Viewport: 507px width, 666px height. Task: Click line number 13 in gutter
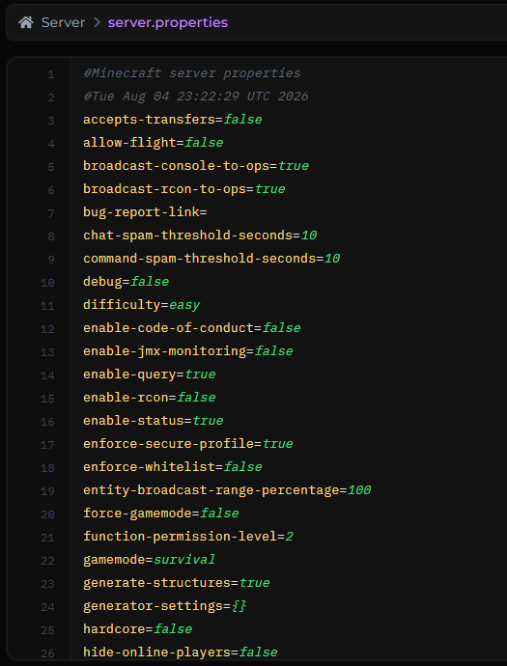click(47, 352)
